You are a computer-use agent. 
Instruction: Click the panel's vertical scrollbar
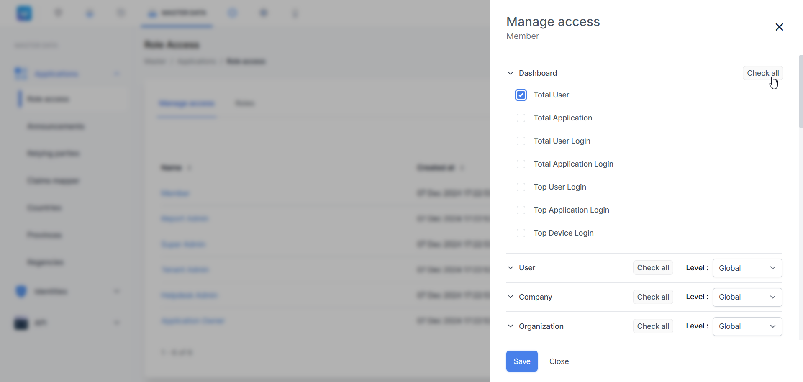click(x=800, y=92)
